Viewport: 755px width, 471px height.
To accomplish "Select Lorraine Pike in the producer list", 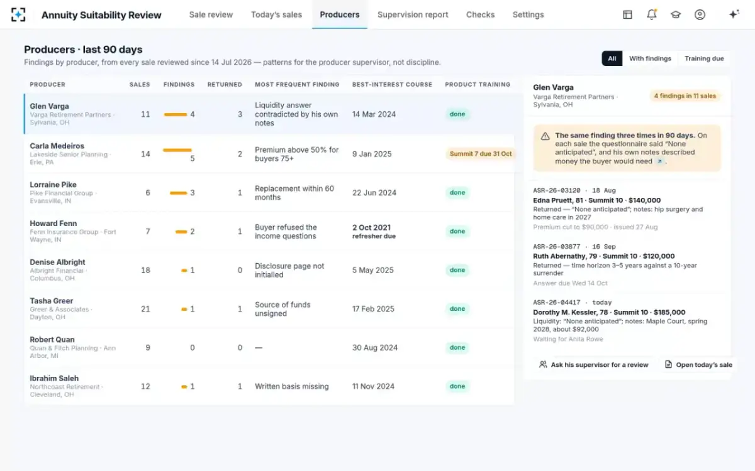I will [269, 193].
